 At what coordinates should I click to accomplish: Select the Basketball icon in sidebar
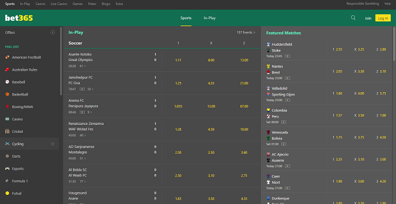click(x=7, y=94)
